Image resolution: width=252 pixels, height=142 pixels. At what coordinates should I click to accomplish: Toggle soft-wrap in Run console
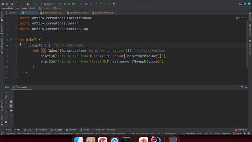point(11,102)
